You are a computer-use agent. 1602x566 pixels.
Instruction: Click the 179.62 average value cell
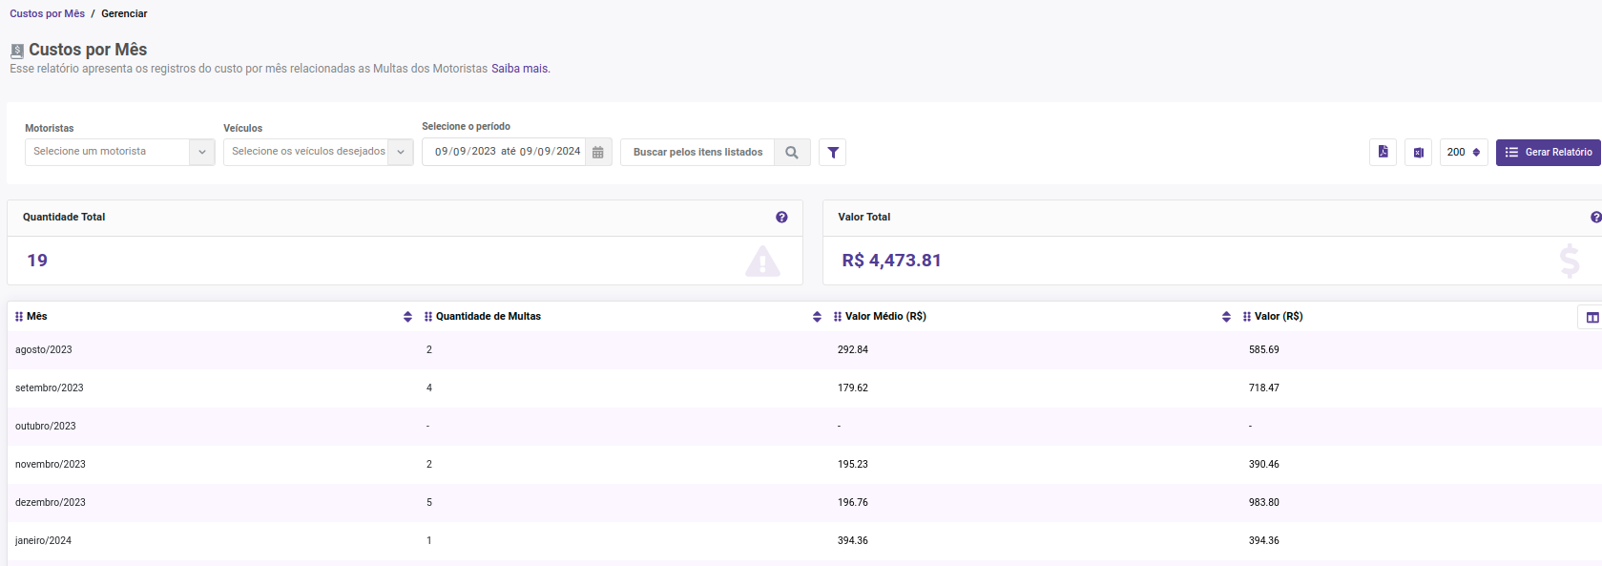(853, 388)
